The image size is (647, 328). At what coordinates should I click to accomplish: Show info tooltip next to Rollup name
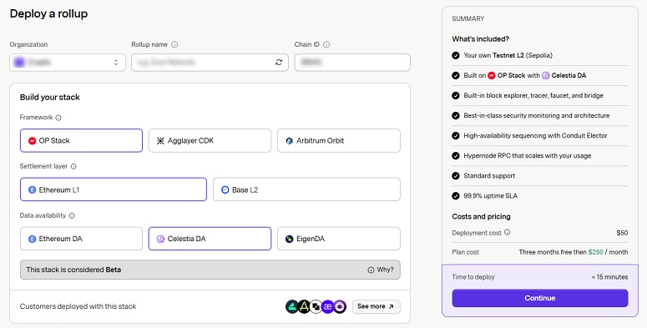tap(174, 44)
